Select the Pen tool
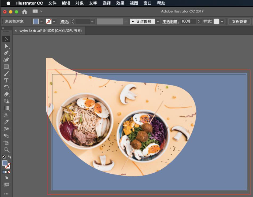 click(x=6, y=53)
